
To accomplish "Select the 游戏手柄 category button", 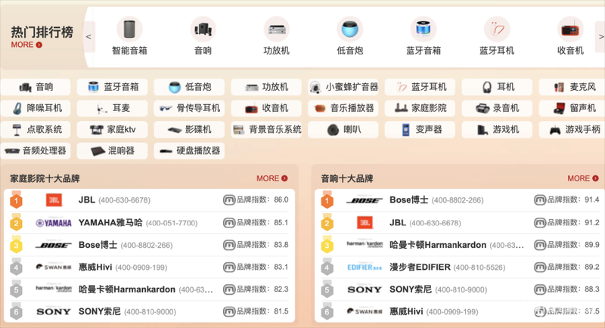I will [x=572, y=129].
